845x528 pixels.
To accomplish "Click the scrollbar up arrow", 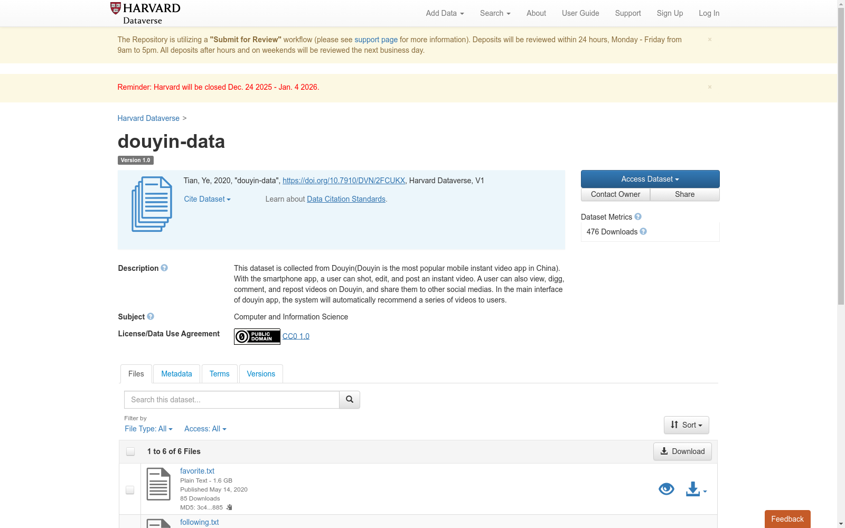I will 841,4.
